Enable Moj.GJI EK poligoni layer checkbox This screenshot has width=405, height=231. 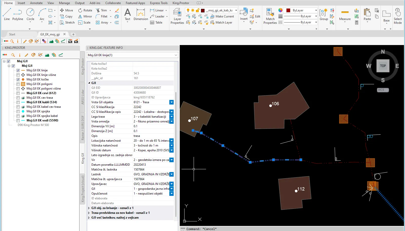pyautogui.click(x=18, y=84)
